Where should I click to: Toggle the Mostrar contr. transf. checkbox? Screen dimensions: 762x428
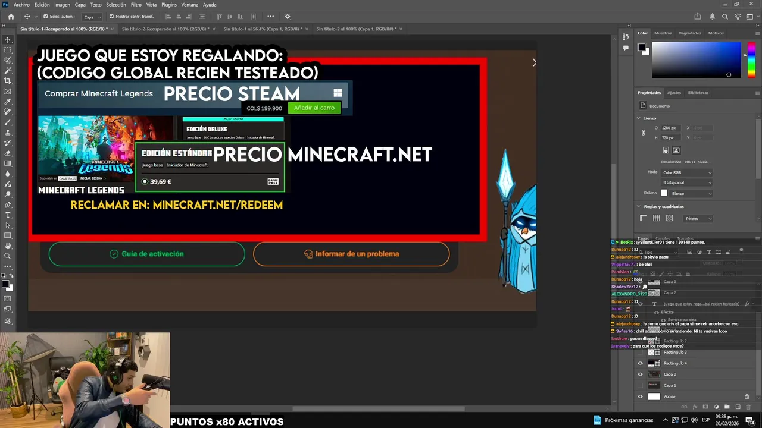(x=111, y=17)
